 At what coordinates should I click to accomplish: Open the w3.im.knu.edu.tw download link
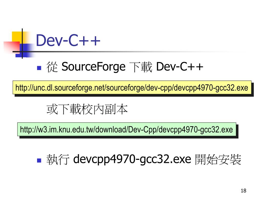pos(126,130)
